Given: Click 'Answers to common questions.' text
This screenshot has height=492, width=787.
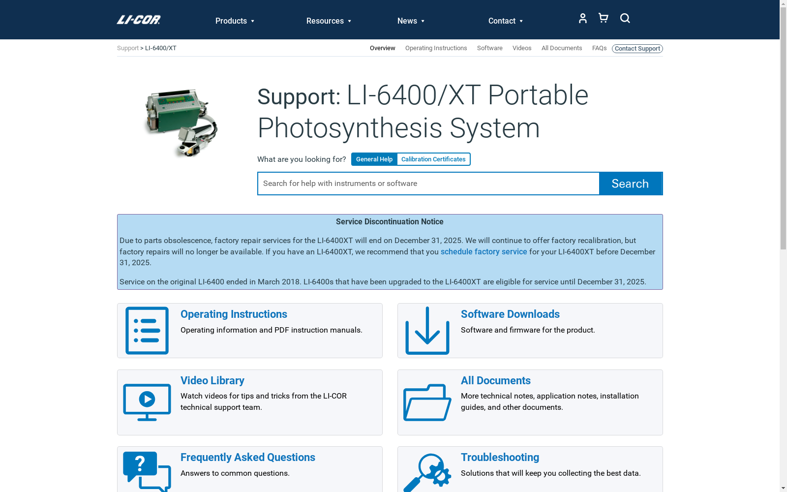Looking at the screenshot, I should [x=235, y=473].
